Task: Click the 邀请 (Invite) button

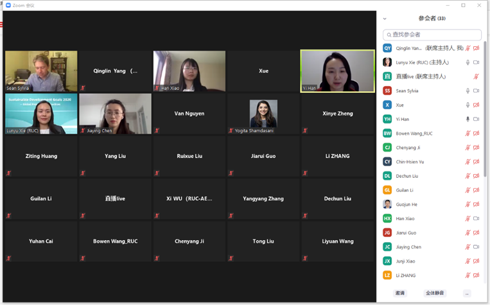Action: tap(400, 293)
